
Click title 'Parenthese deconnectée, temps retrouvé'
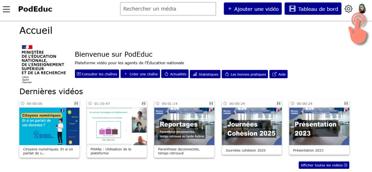pyautogui.click(x=179, y=151)
